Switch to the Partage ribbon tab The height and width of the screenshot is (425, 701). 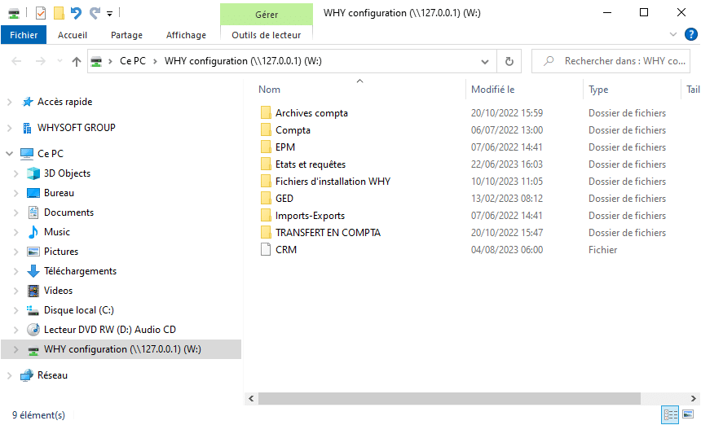pos(126,35)
